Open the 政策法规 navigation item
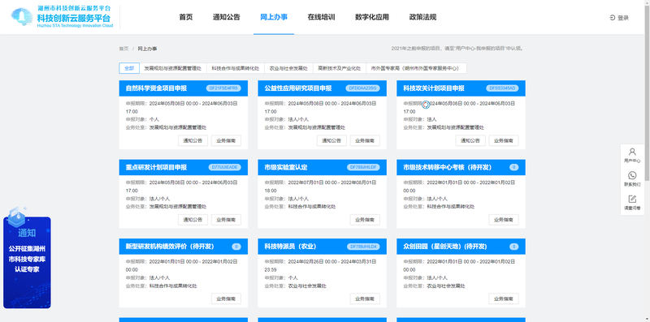This screenshot has height=322, width=650. click(x=422, y=17)
